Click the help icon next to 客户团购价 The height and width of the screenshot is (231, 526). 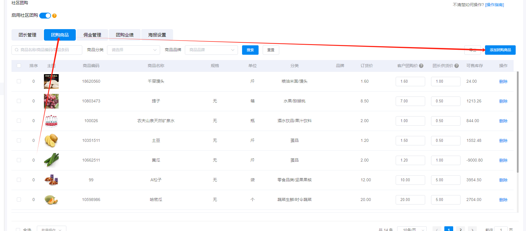tap(421, 66)
